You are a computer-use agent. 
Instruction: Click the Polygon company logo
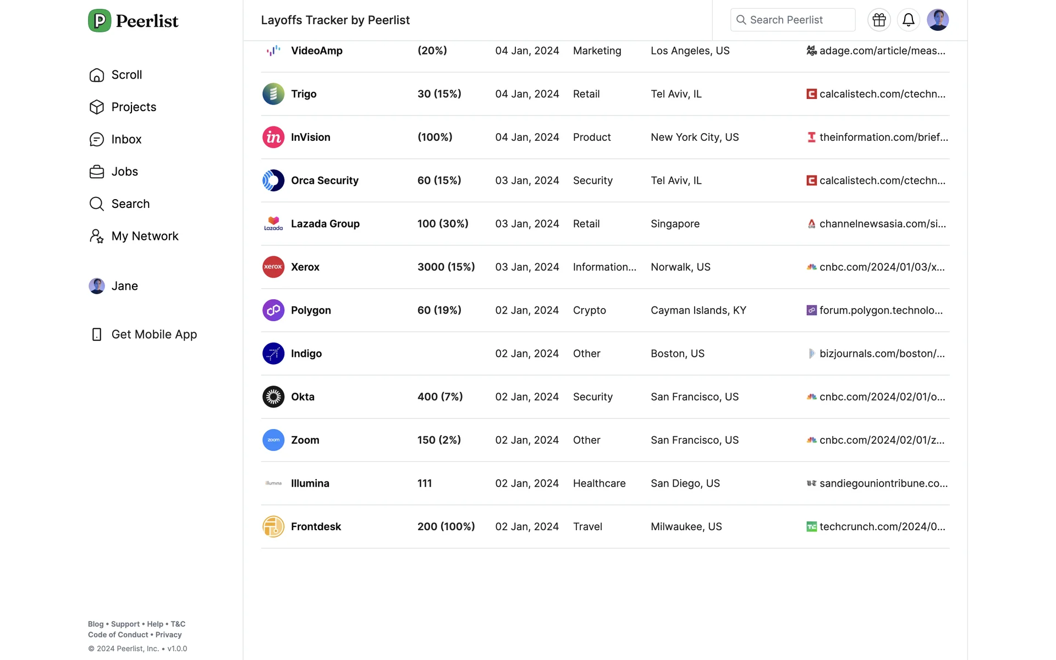(x=273, y=310)
